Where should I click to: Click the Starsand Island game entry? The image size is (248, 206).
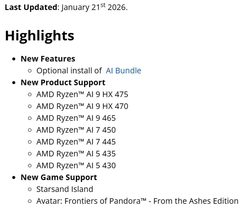(x=65, y=189)
